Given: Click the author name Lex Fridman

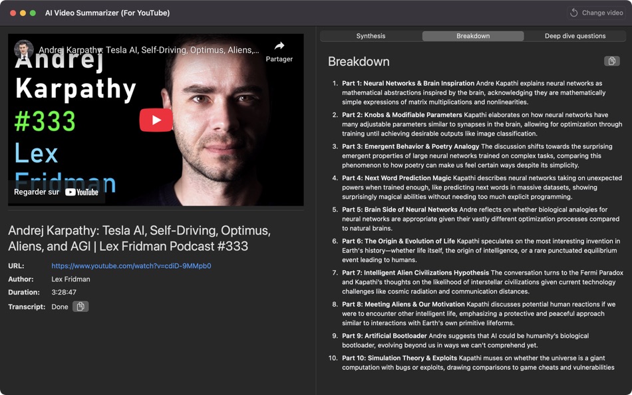Looking at the screenshot, I should click(71, 279).
